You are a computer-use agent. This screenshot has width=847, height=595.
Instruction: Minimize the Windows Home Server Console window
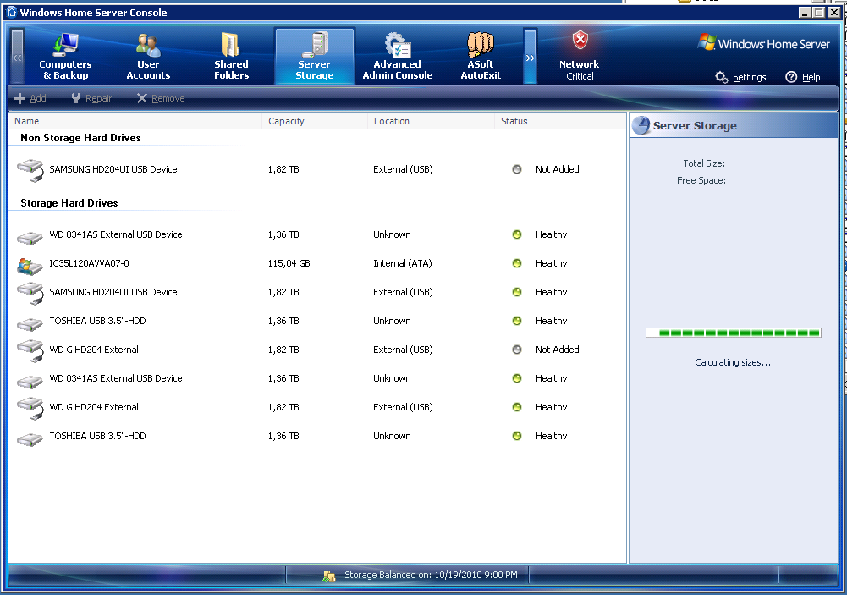point(805,12)
